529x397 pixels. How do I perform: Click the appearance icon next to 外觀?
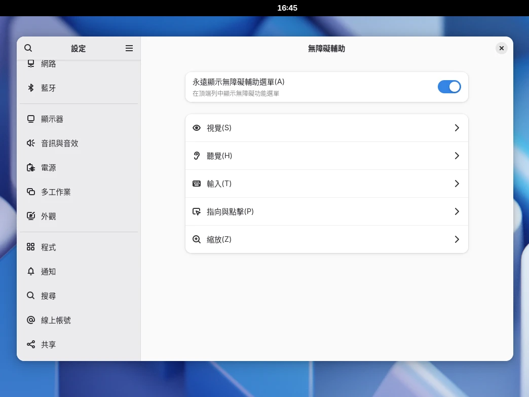pyautogui.click(x=31, y=216)
